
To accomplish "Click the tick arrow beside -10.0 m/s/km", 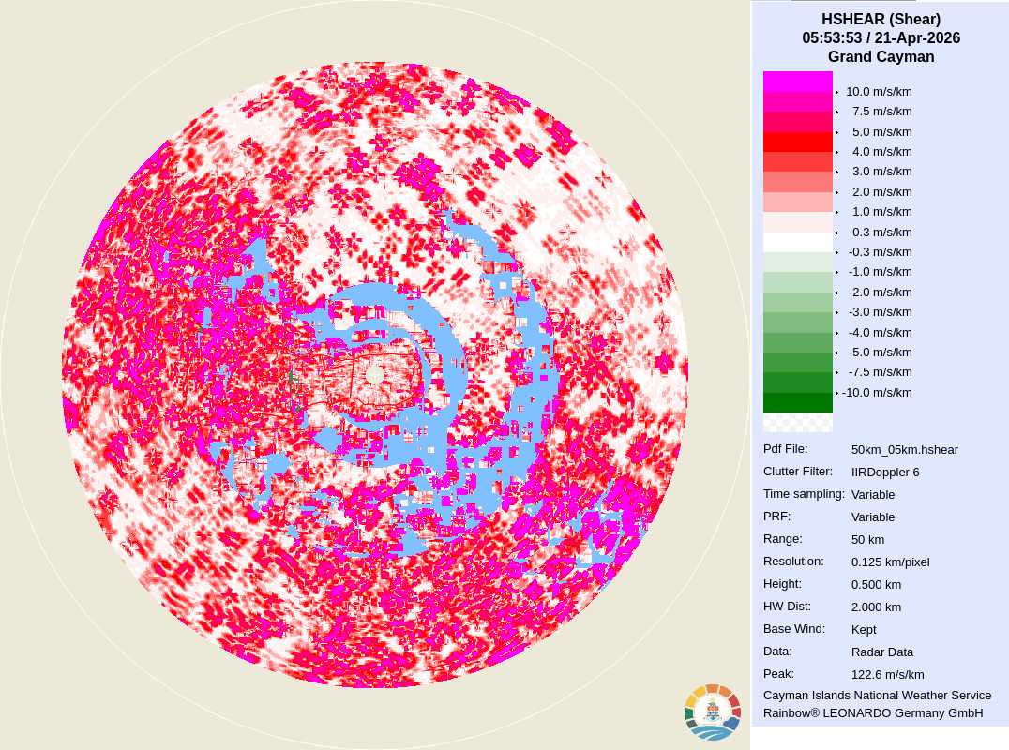I will (836, 393).
